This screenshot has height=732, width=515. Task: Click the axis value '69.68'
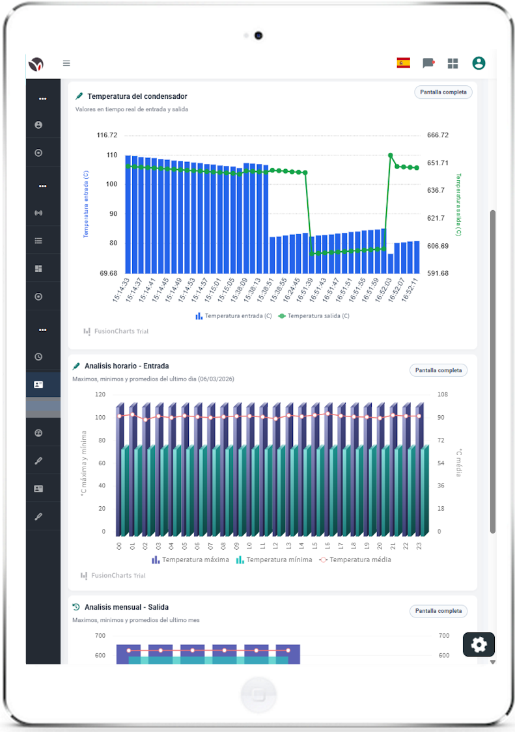(109, 273)
